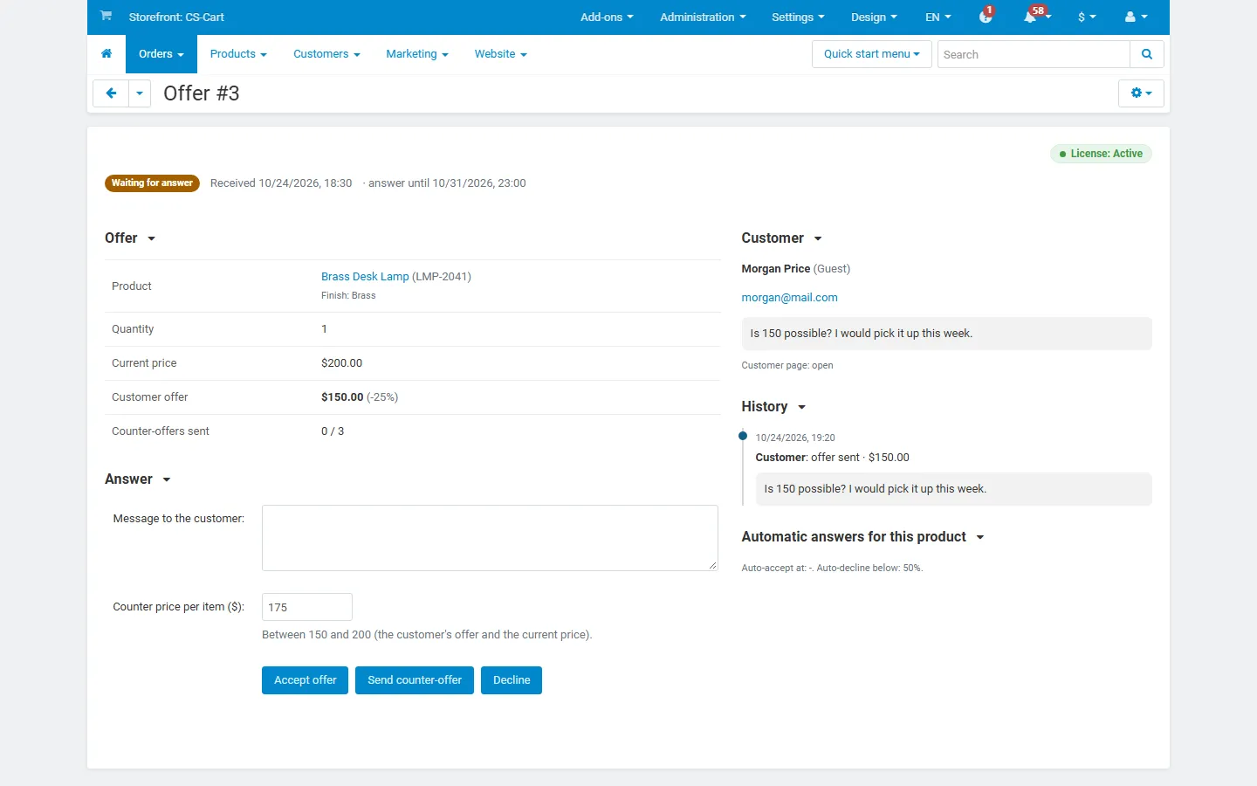Open the currency $ selector
Image resolution: width=1257 pixels, height=786 pixels.
[1087, 17]
